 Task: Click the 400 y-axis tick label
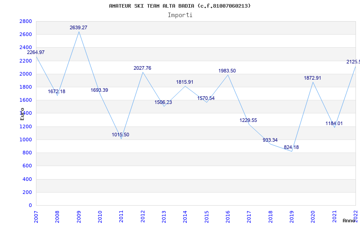[x=27, y=179]
